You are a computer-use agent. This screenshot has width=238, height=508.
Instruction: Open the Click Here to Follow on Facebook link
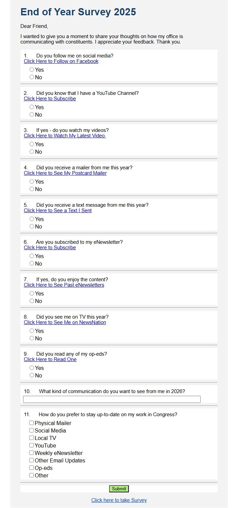click(x=61, y=61)
